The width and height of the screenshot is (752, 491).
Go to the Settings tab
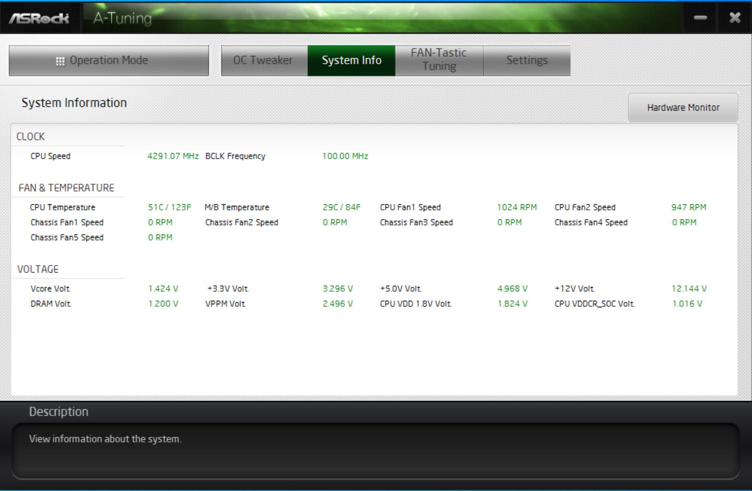527,61
